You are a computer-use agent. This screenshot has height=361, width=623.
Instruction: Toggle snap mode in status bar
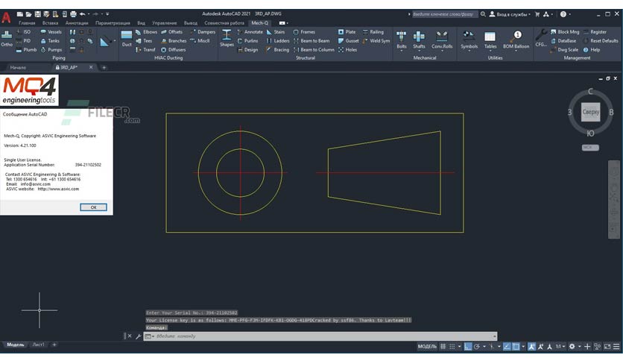click(452, 347)
